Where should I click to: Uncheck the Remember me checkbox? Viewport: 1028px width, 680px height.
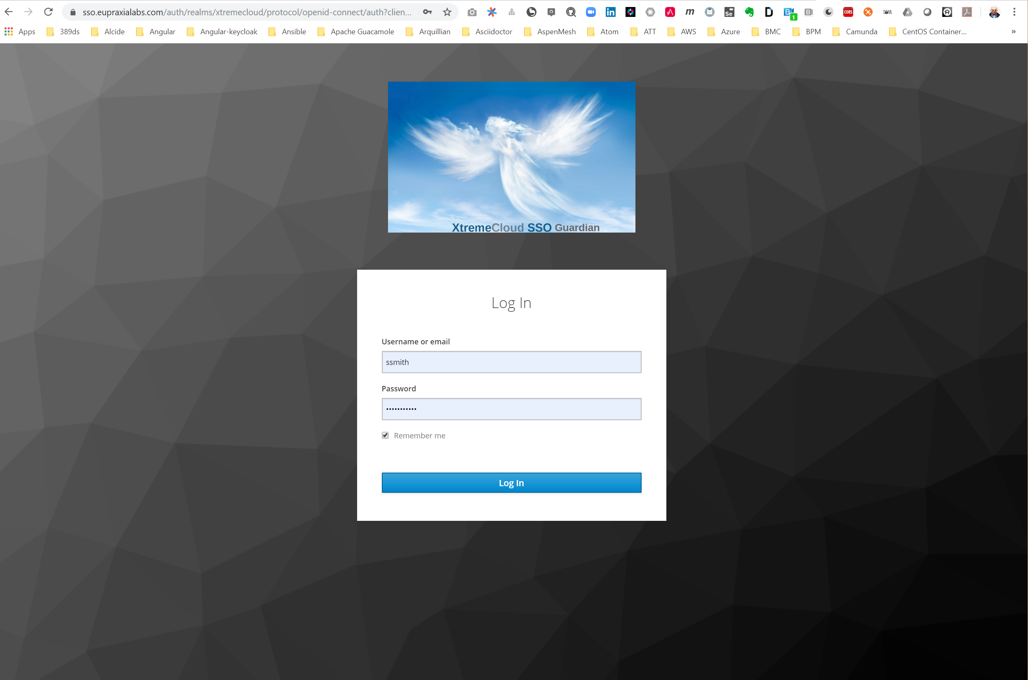click(x=386, y=435)
